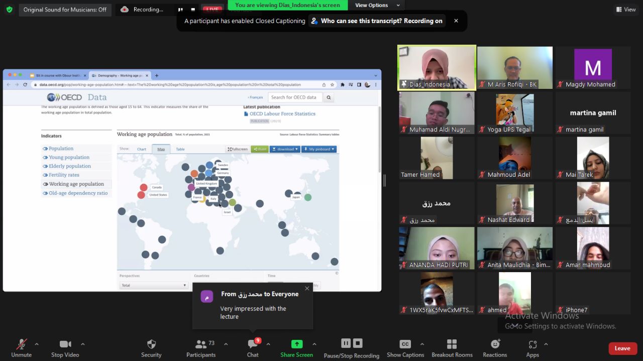Select Amar mahmoud's video tile
This screenshot has width=643, height=361.
(593, 248)
